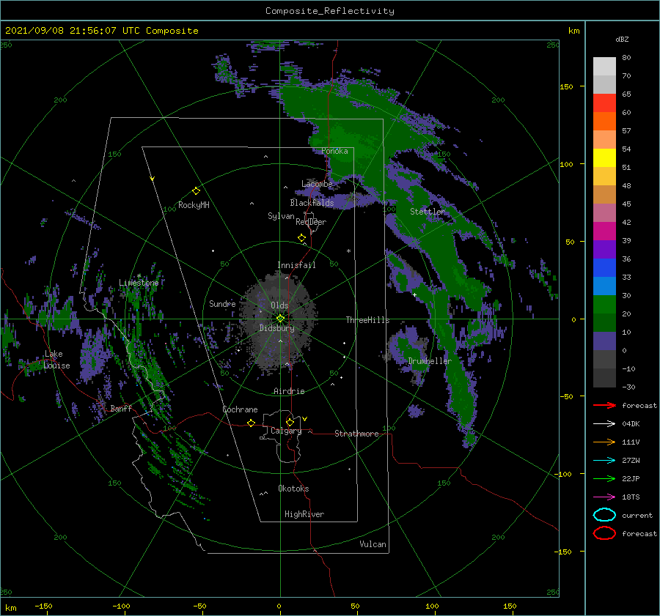Click the Lake Louise label
Image resolution: width=660 pixels, height=616 pixels.
pyautogui.click(x=56, y=360)
